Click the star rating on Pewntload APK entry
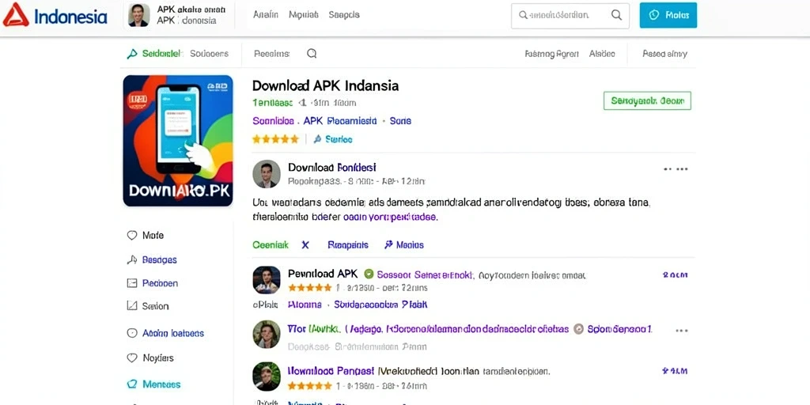 311,288
